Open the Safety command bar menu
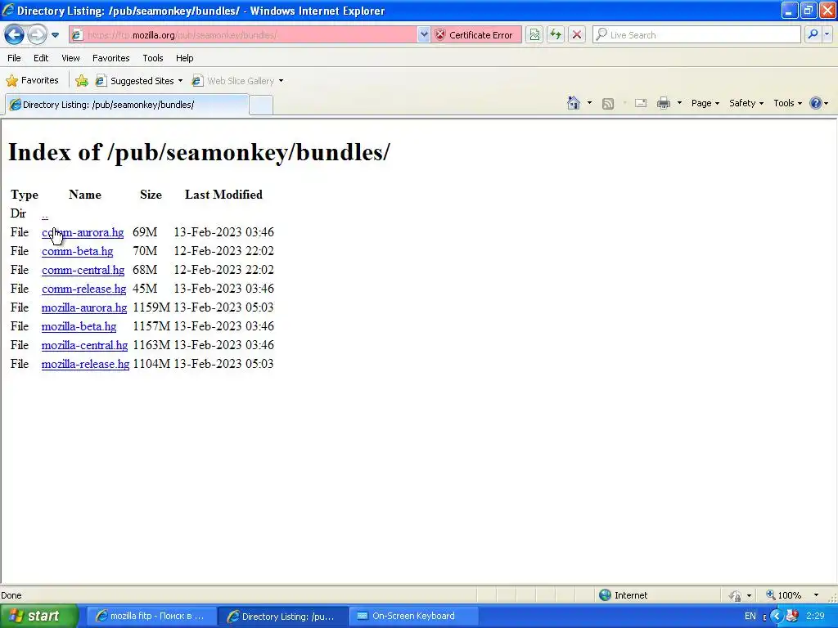Screen dimensions: 838x628 coord(746,103)
